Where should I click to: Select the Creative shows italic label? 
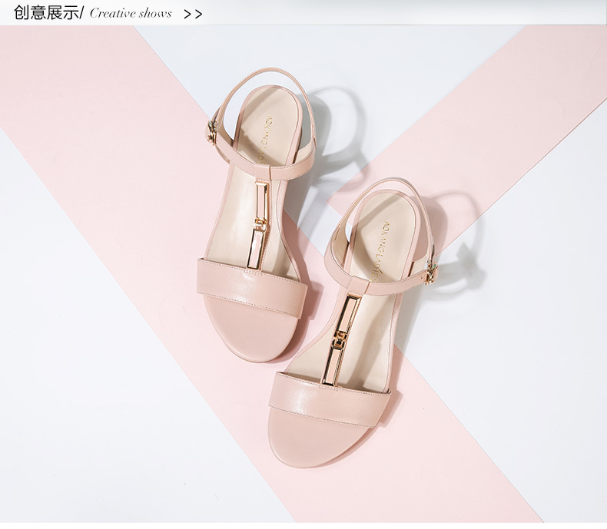(131, 14)
